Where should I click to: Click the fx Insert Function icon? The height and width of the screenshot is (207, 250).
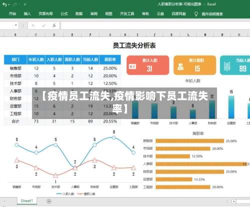pyautogui.click(x=54, y=25)
